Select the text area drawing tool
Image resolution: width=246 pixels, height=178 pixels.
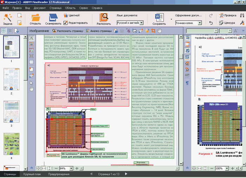click(31, 38)
